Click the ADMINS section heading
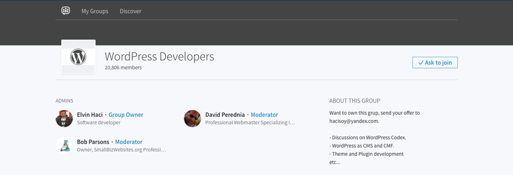This screenshot has height=175, width=513. point(64,101)
